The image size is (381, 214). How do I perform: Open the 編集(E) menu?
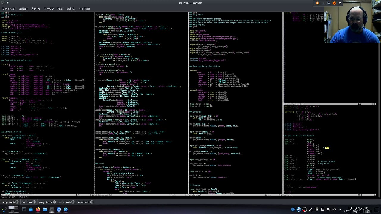pyautogui.click(x=23, y=9)
